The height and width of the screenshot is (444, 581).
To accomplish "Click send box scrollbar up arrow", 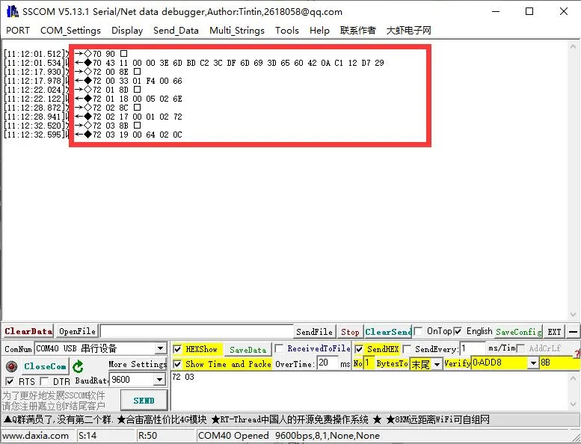I will coord(573,377).
